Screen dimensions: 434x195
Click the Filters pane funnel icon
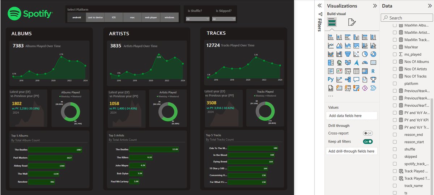point(320,13)
